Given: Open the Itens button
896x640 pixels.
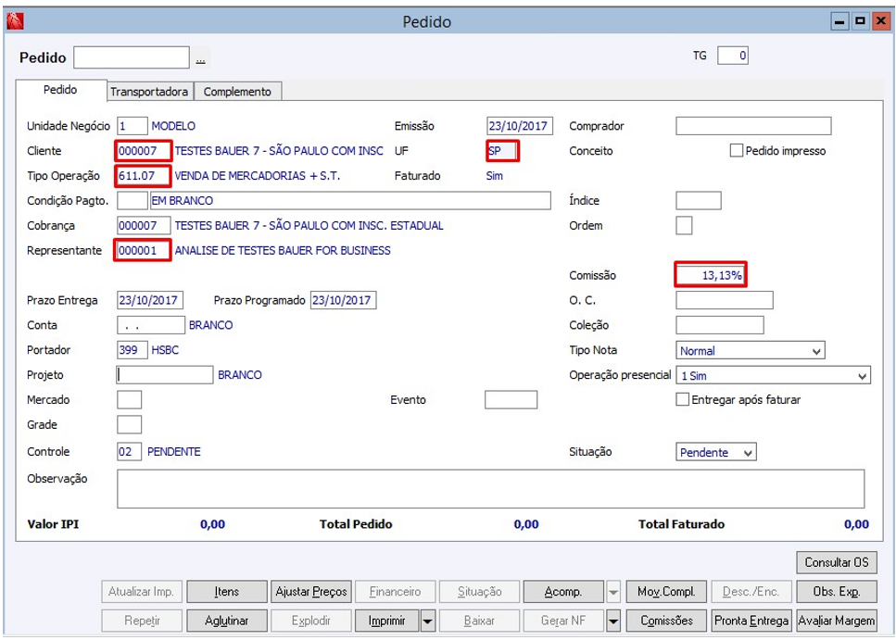Looking at the screenshot, I should click(227, 592).
